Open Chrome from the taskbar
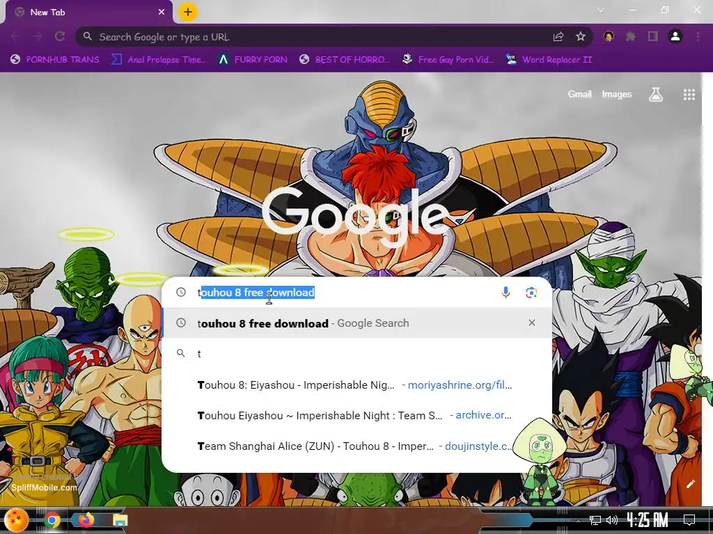This screenshot has width=713, height=534. pyautogui.click(x=52, y=520)
